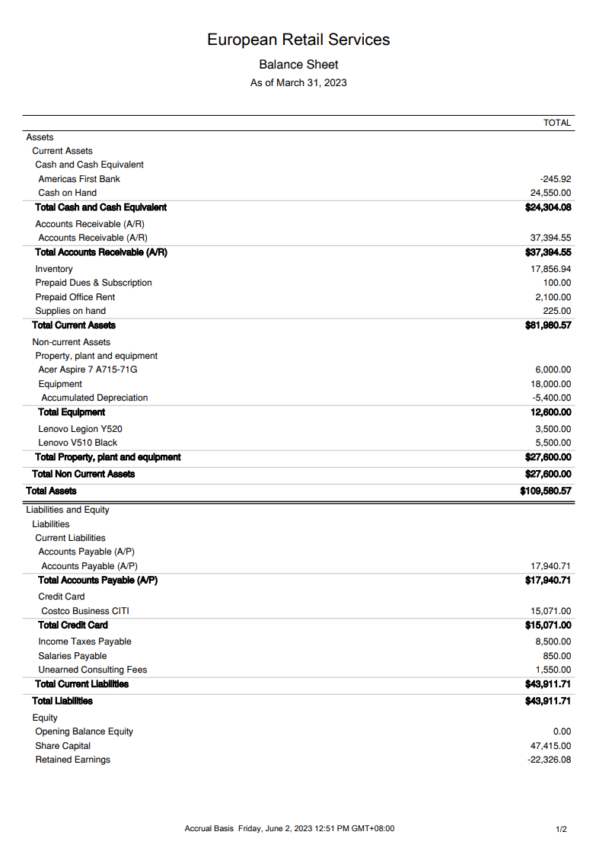
Task: Select the Inventory line item
Action: 54,269
